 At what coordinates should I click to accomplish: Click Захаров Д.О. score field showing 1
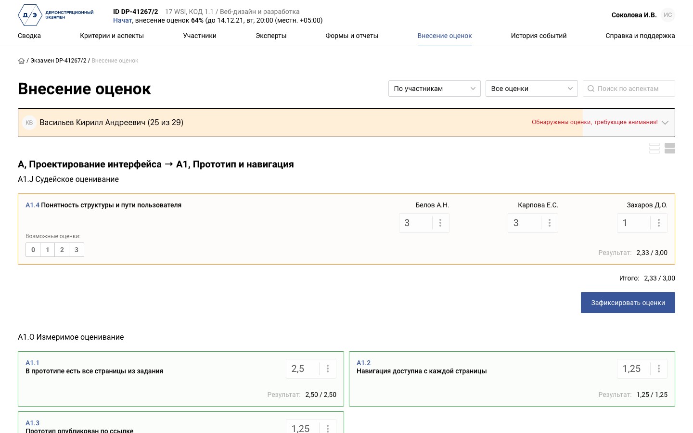pyautogui.click(x=634, y=223)
